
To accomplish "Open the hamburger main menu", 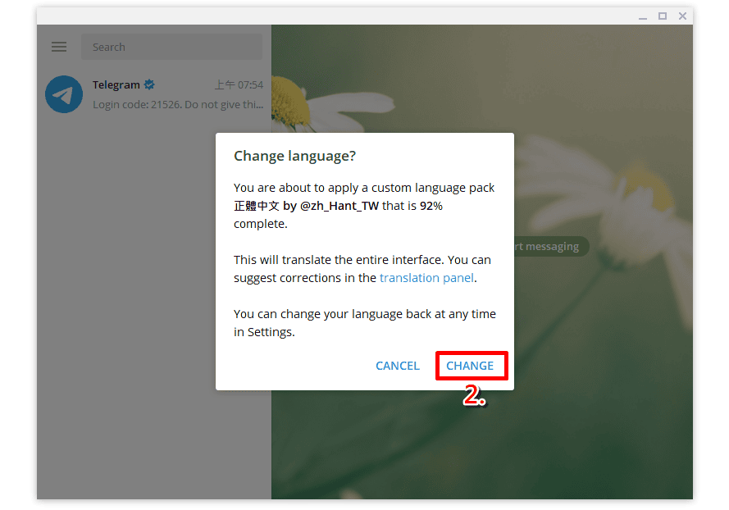I will (x=59, y=47).
